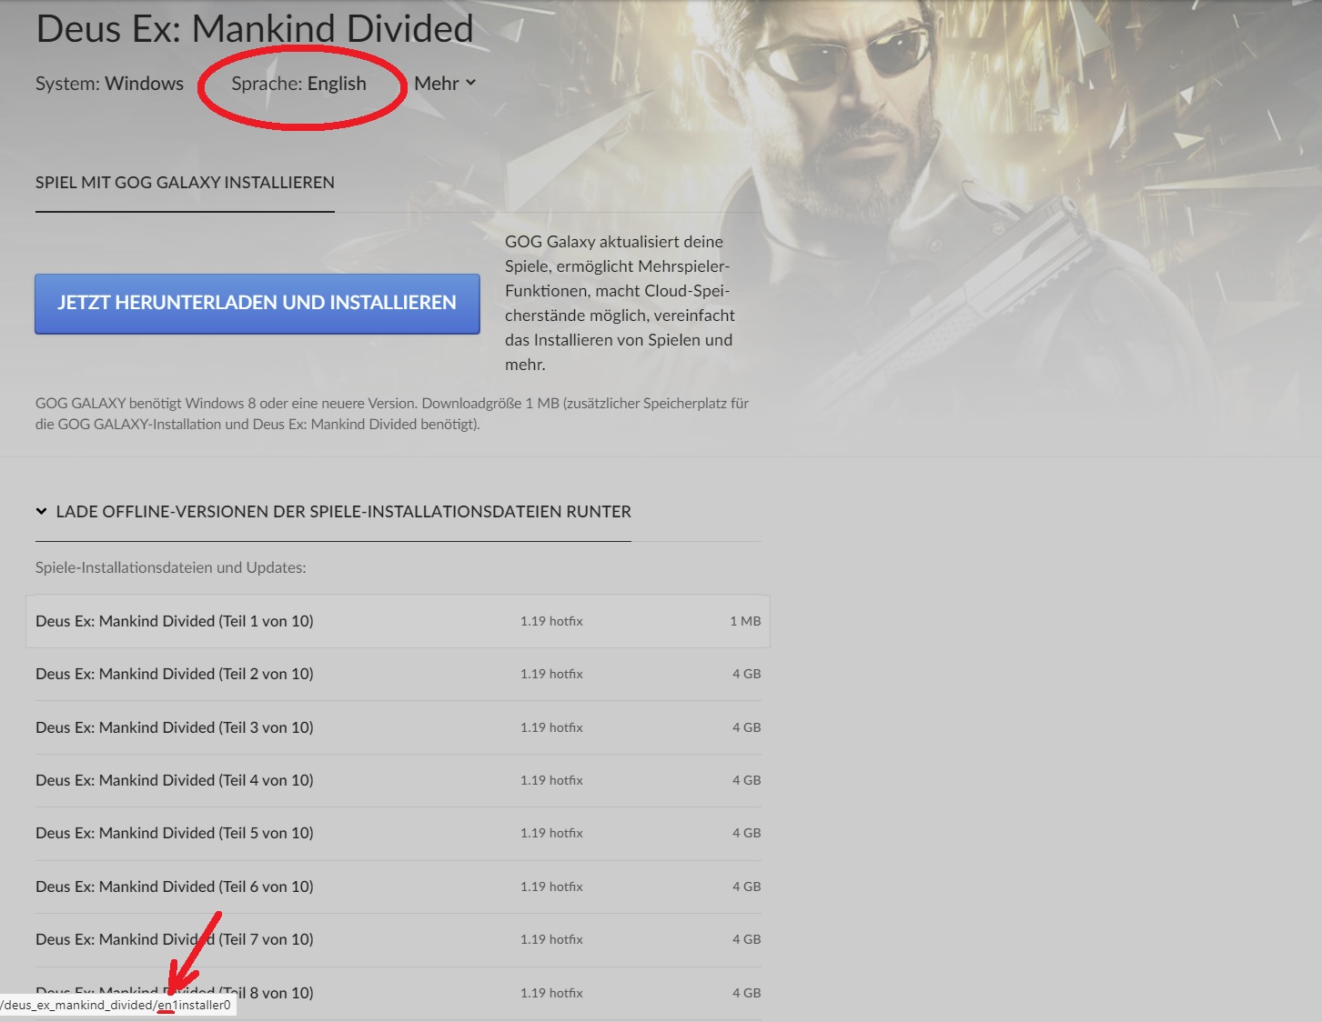Download Deus Ex: Mankind Divided Teil 3 von 10

click(x=398, y=727)
